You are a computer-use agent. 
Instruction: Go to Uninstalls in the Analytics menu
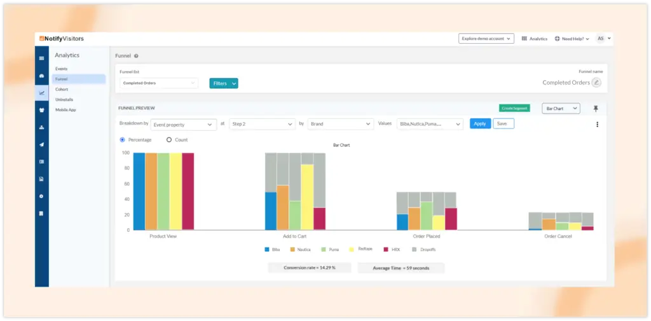point(64,100)
